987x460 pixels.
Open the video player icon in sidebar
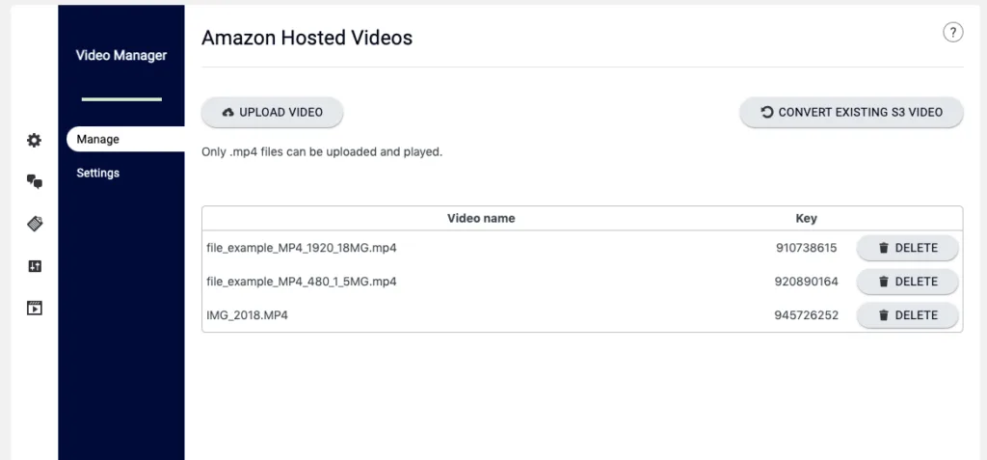[x=35, y=309]
